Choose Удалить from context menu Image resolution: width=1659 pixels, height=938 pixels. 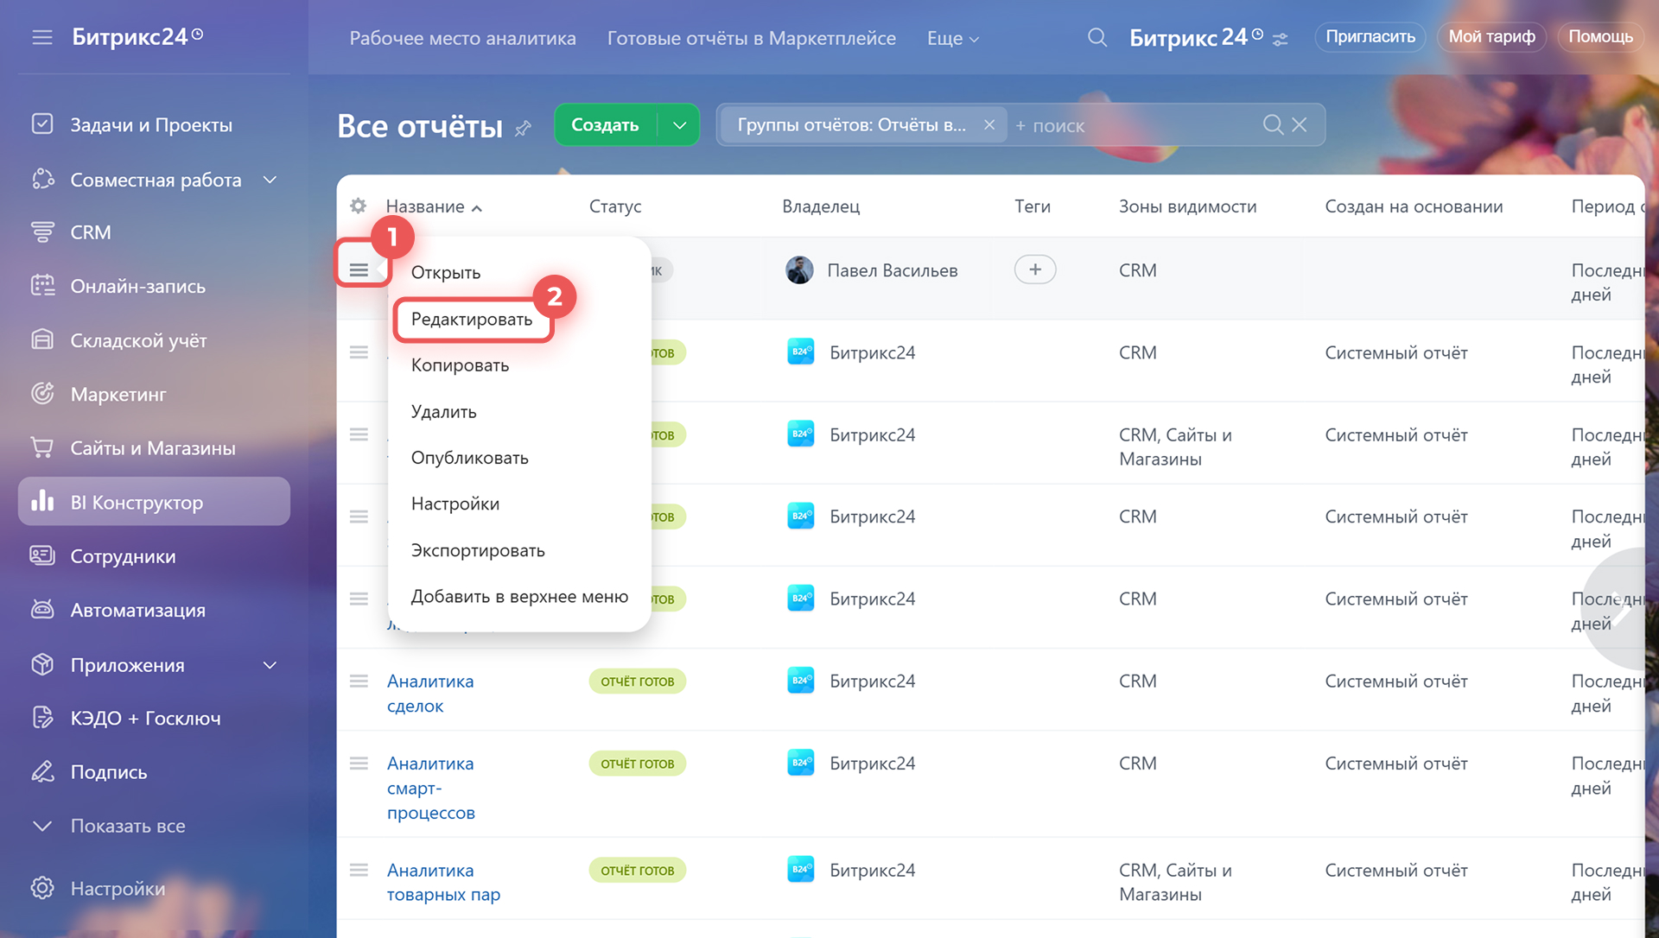444,411
